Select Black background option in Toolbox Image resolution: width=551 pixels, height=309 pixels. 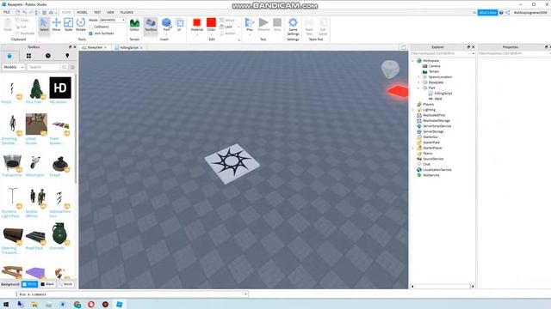[47, 284]
